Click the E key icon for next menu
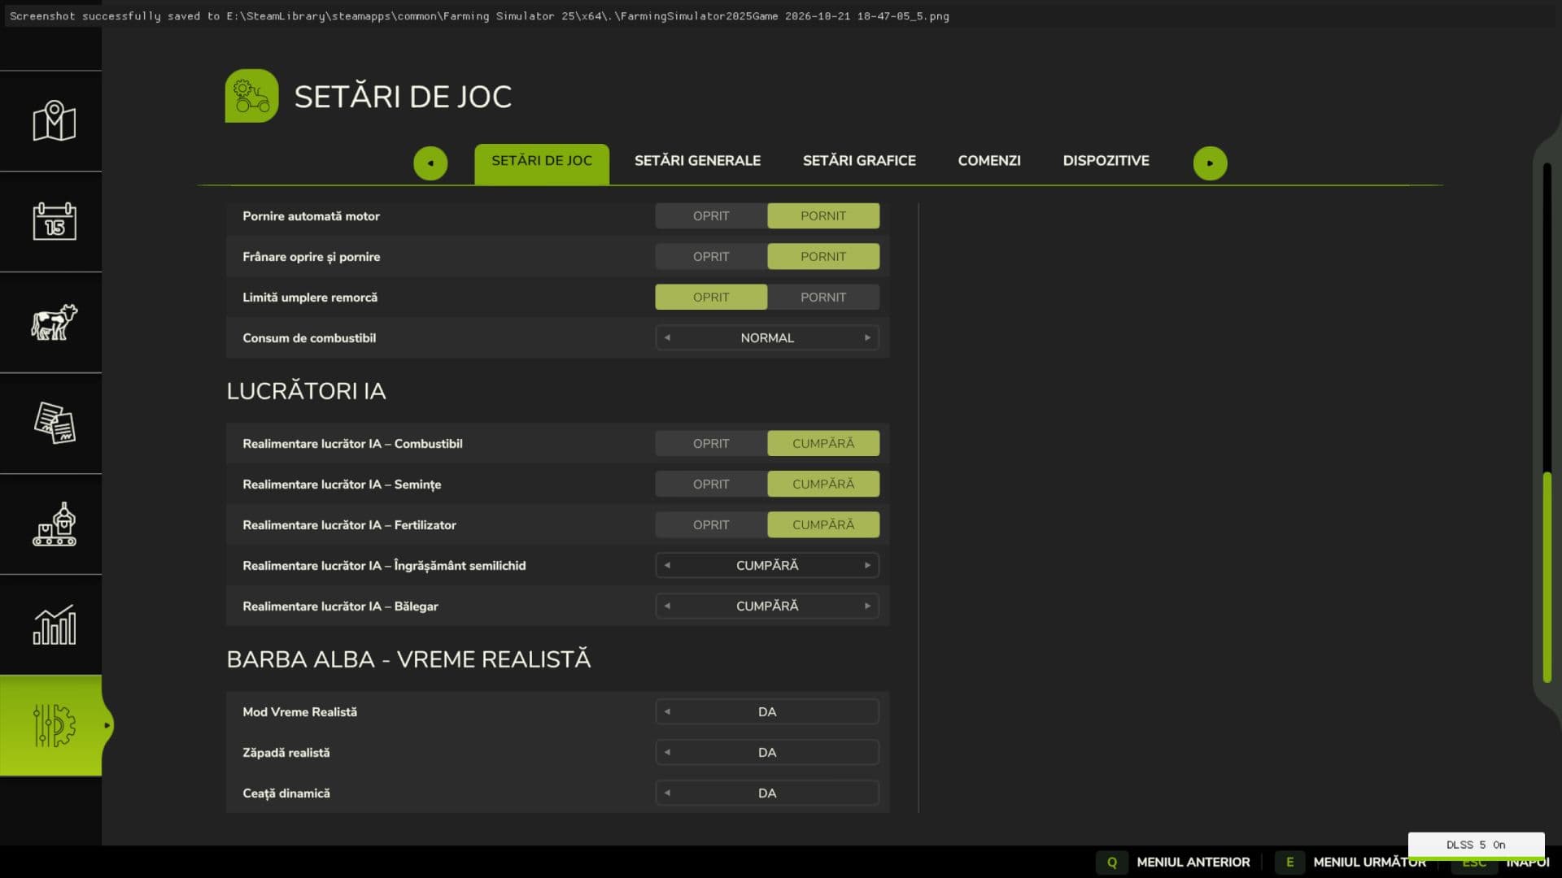Image resolution: width=1562 pixels, height=878 pixels. tap(1289, 862)
